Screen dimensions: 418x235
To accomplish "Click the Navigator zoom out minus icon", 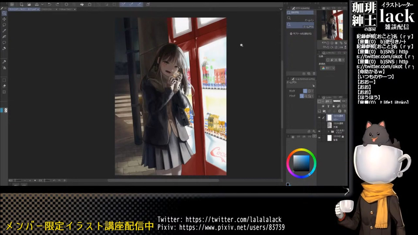I will (x=327, y=43).
